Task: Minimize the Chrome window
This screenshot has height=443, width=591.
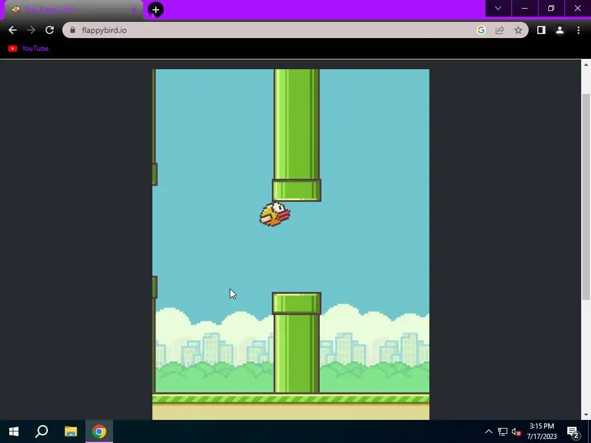Action: click(x=525, y=8)
